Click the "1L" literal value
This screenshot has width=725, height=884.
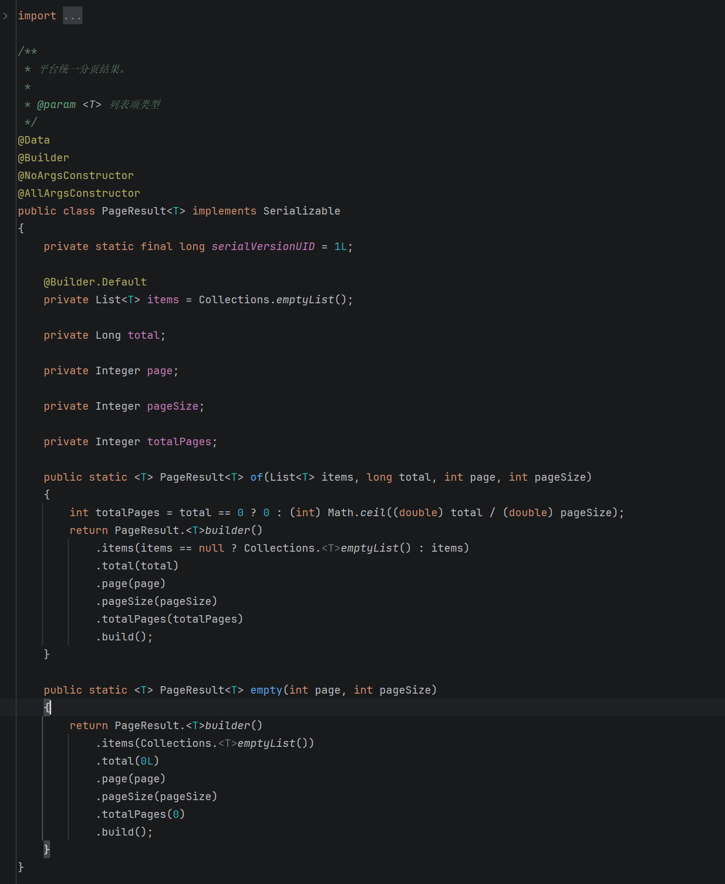pyautogui.click(x=341, y=247)
